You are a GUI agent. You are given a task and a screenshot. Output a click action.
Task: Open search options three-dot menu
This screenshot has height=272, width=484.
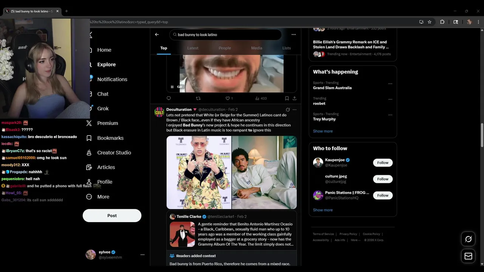pos(293,34)
